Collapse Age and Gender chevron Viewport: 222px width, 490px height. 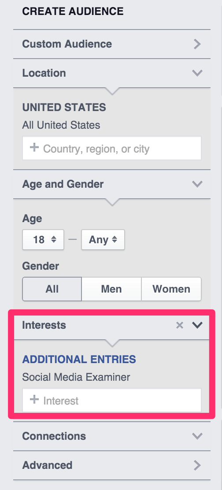point(197,184)
